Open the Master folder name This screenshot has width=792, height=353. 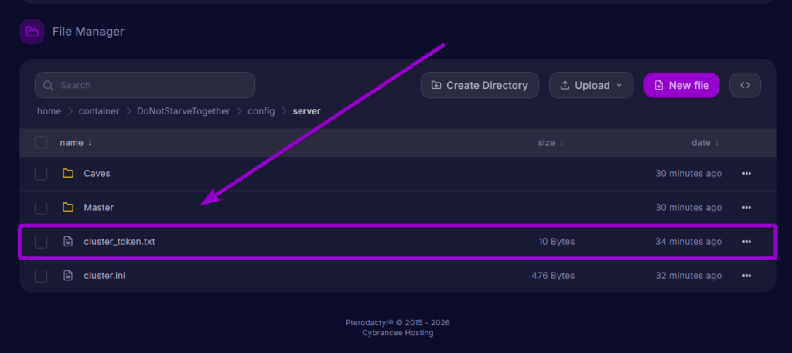[x=98, y=207]
